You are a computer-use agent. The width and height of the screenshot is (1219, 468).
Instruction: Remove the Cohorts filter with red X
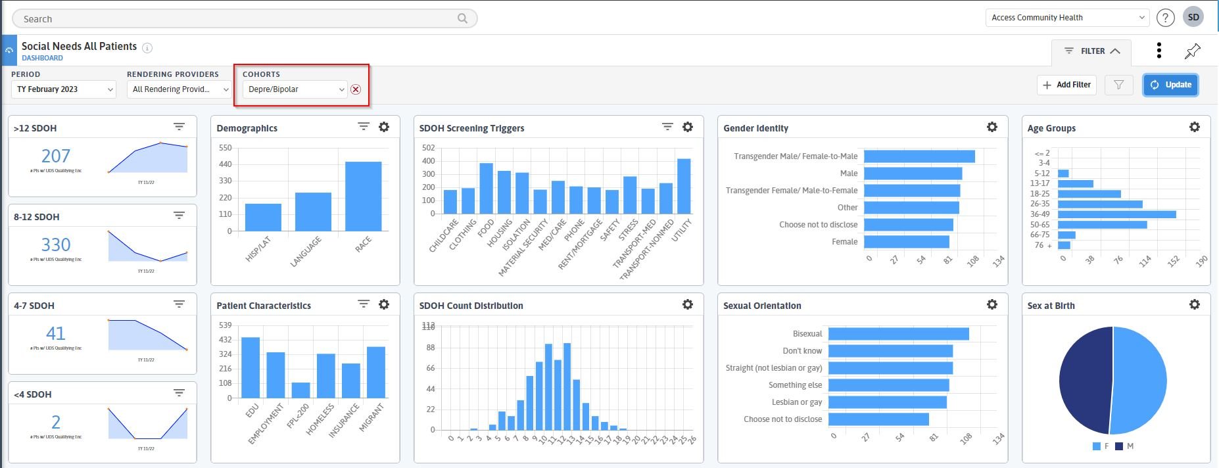pyautogui.click(x=356, y=89)
